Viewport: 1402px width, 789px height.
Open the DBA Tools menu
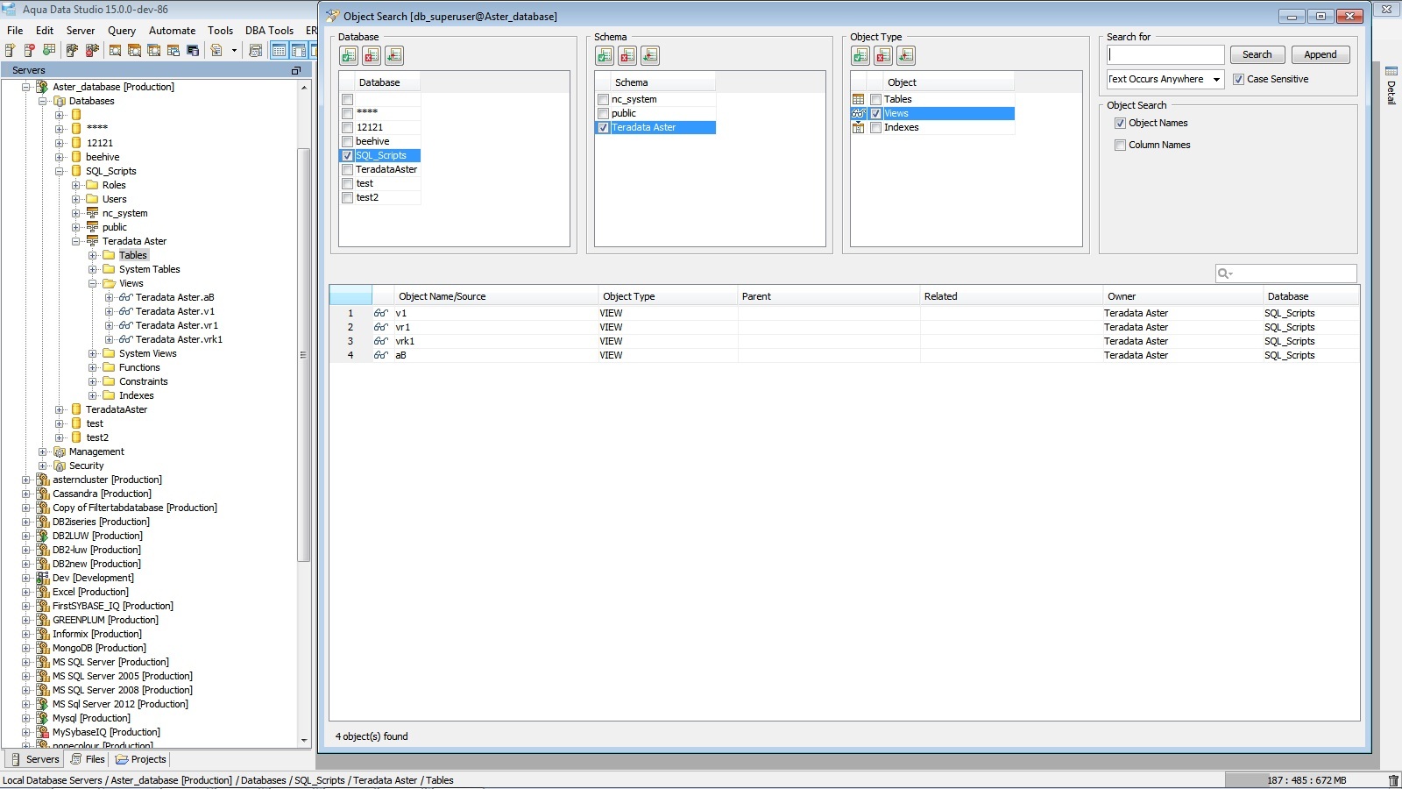click(269, 30)
